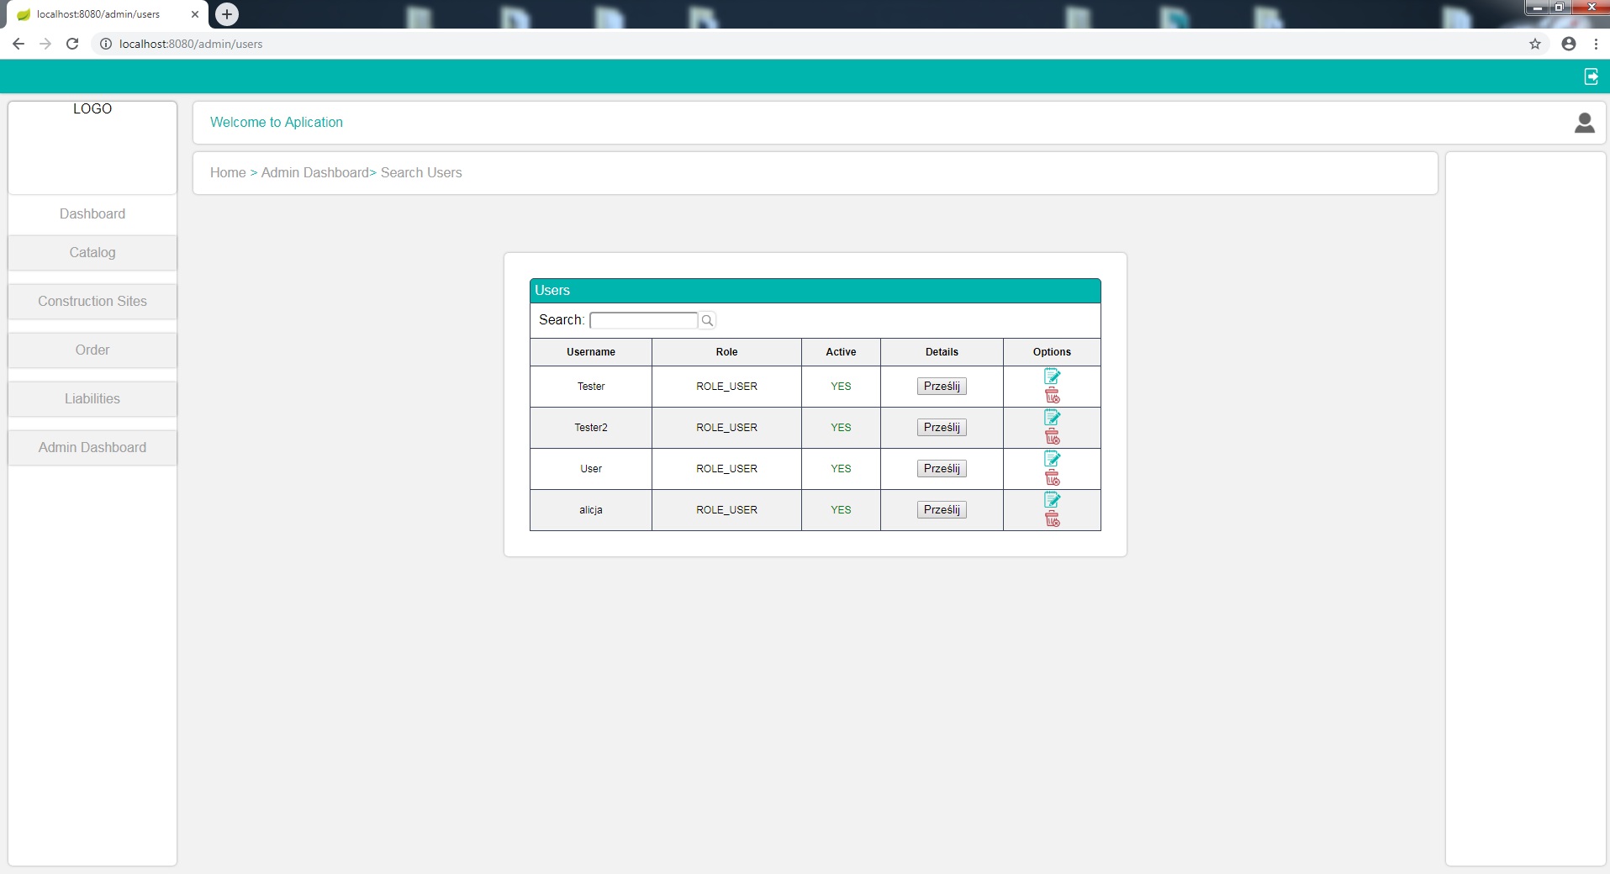
Task: Edit the Tester2 user entry
Action: pyautogui.click(x=1052, y=417)
